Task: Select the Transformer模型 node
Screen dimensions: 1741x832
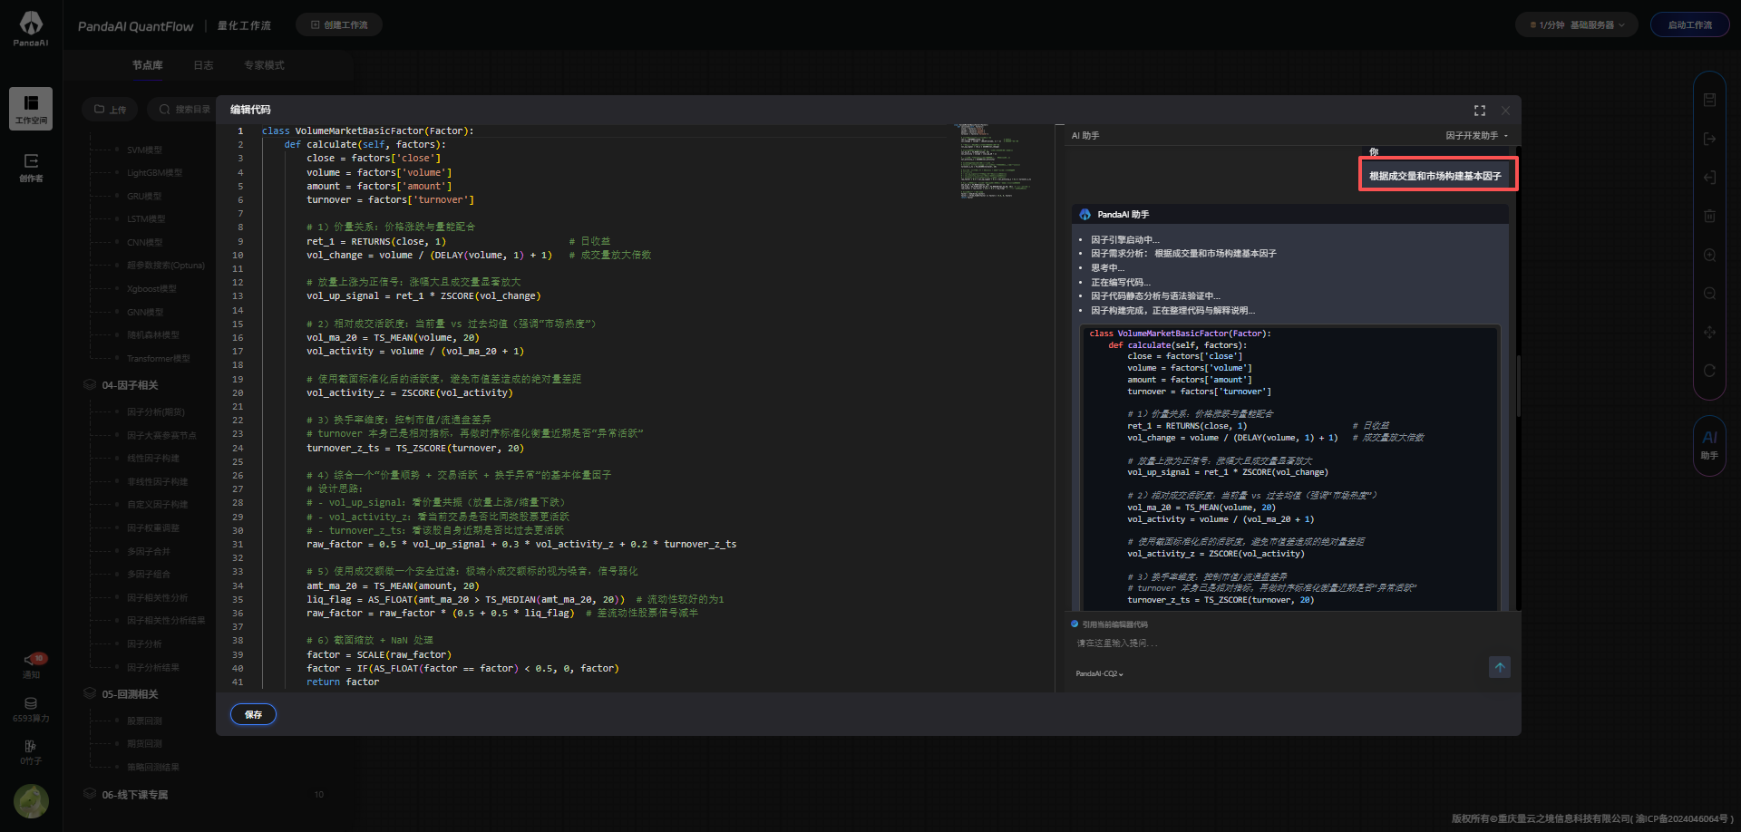Action: point(159,358)
